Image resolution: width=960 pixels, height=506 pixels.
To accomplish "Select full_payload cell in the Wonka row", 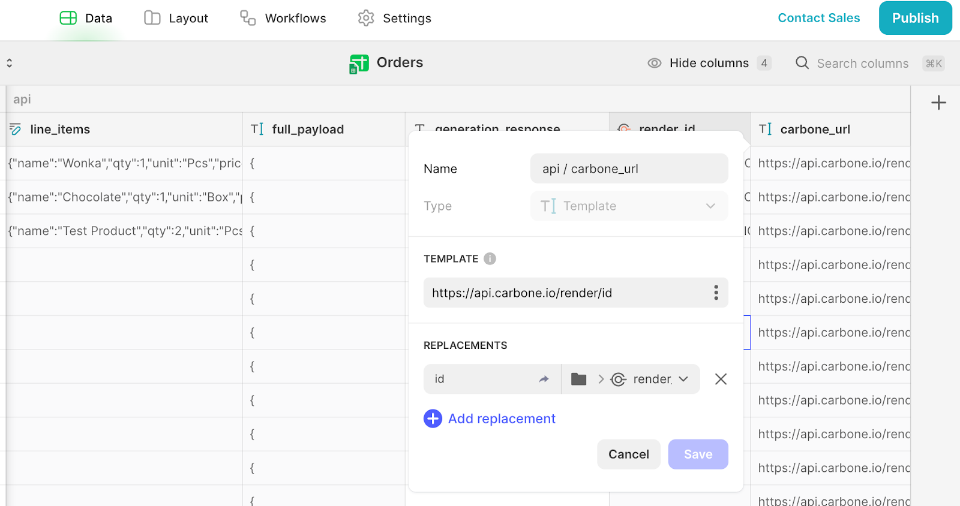I will (324, 163).
